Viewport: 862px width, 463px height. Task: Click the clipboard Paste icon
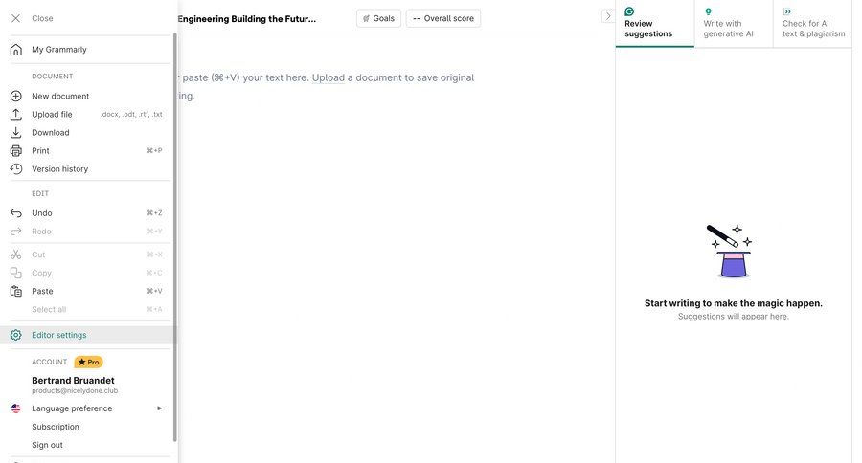point(16,291)
